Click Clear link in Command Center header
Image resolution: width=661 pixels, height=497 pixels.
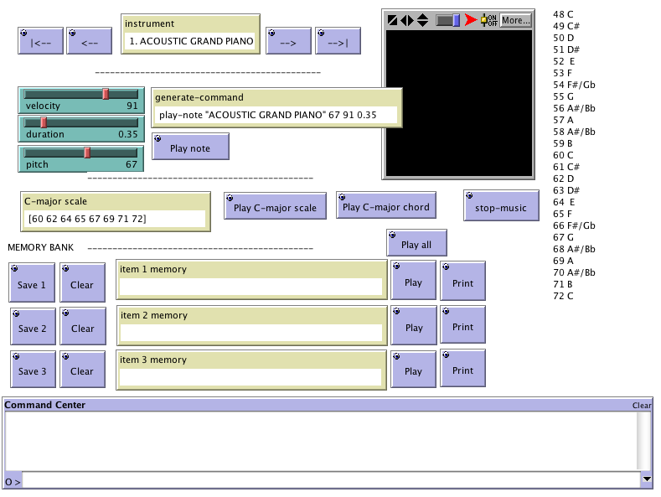[x=641, y=406]
